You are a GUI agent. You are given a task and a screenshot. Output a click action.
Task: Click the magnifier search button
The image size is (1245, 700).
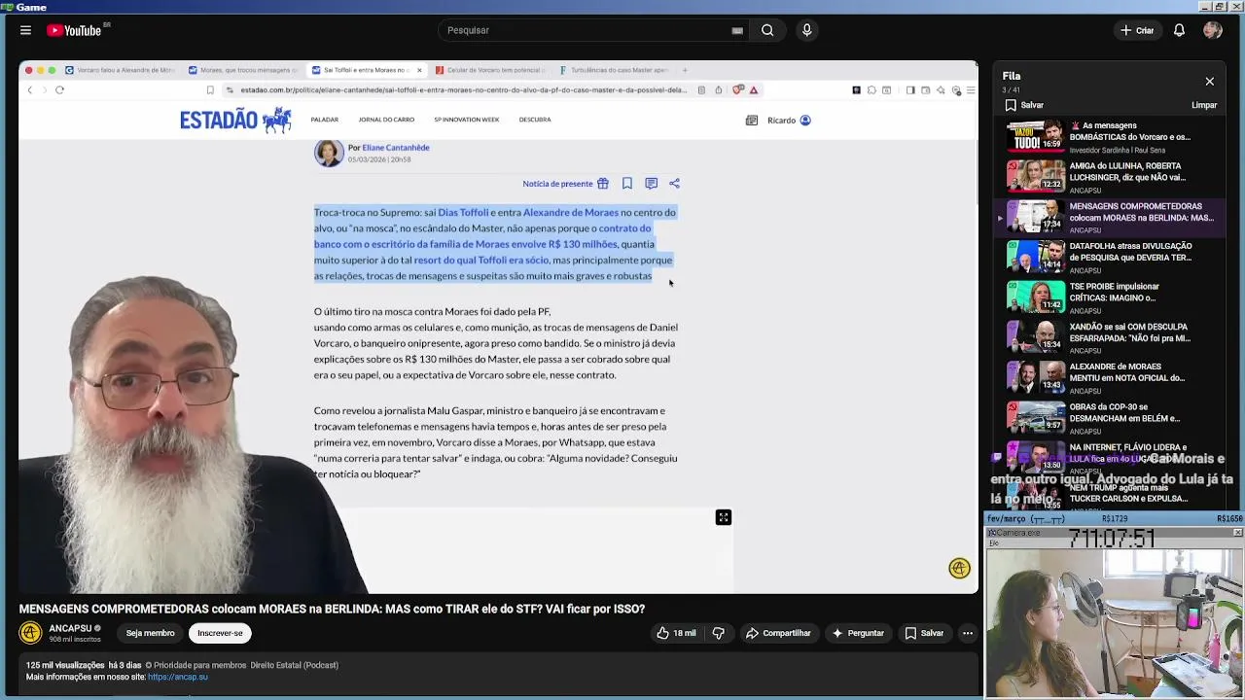[767, 30]
